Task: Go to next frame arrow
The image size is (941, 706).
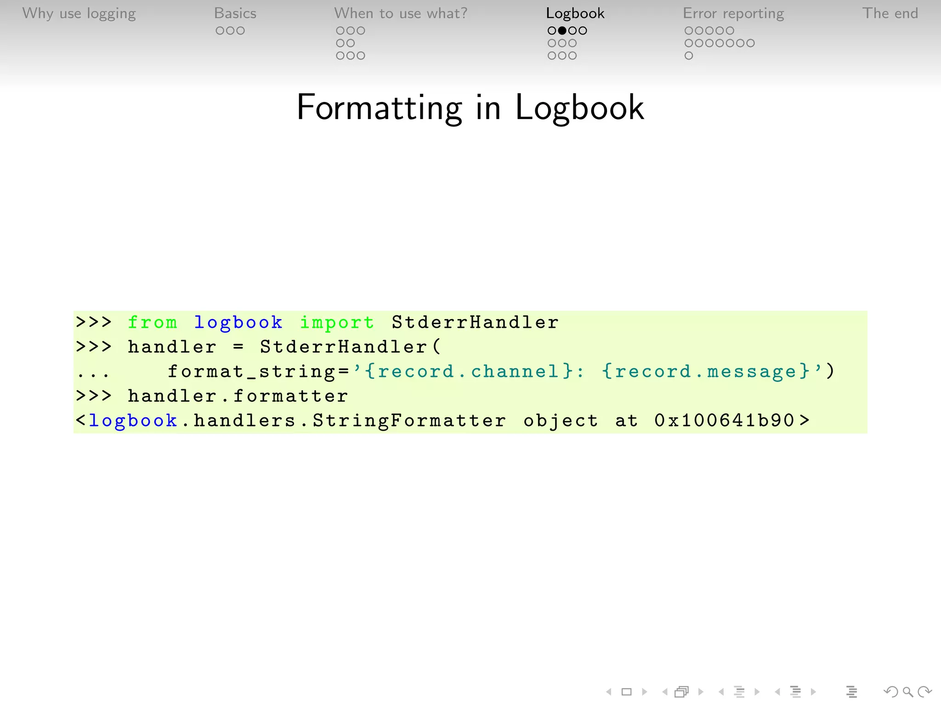Action: [x=701, y=691]
